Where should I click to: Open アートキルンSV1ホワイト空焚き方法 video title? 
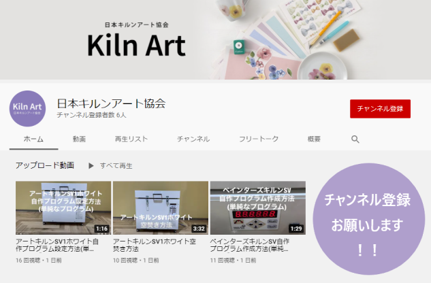click(155, 245)
